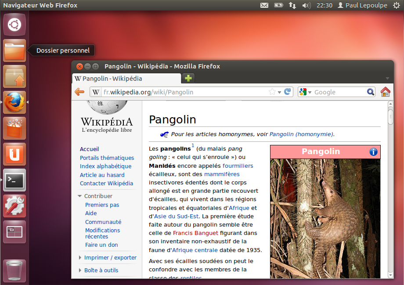Launch the package installer box icon
404x285 pixels.
pyautogui.click(x=14, y=76)
